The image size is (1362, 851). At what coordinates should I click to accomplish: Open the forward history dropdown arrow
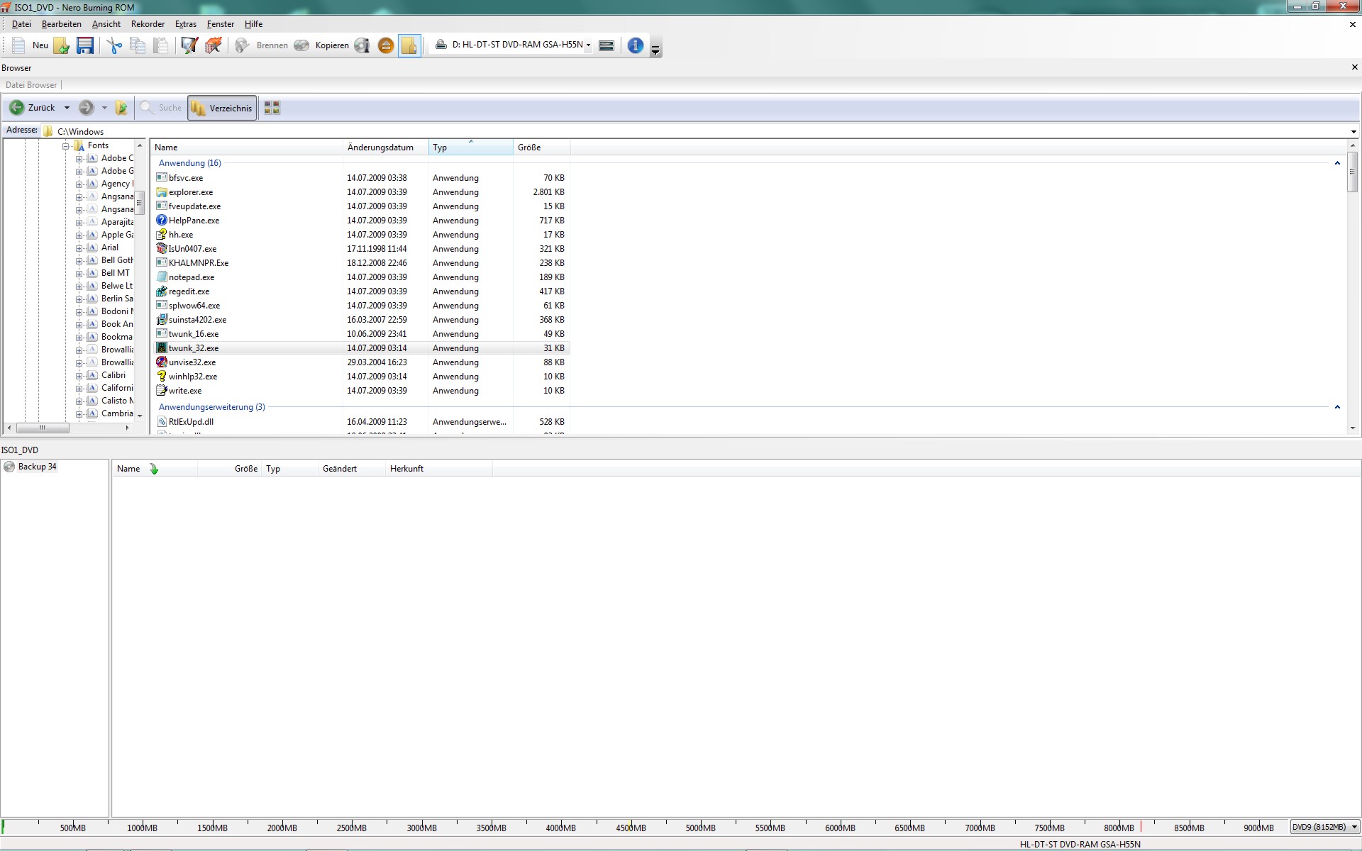[104, 108]
